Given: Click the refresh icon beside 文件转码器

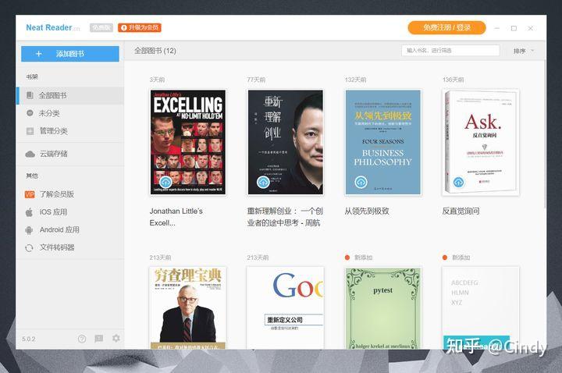Looking at the screenshot, I should coord(29,247).
